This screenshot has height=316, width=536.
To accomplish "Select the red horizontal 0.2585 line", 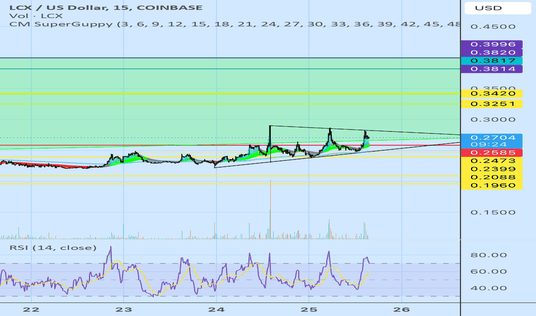I will (x=230, y=145).
